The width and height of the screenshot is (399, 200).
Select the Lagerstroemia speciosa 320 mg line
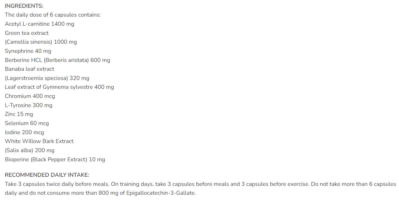[x=47, y=78]
